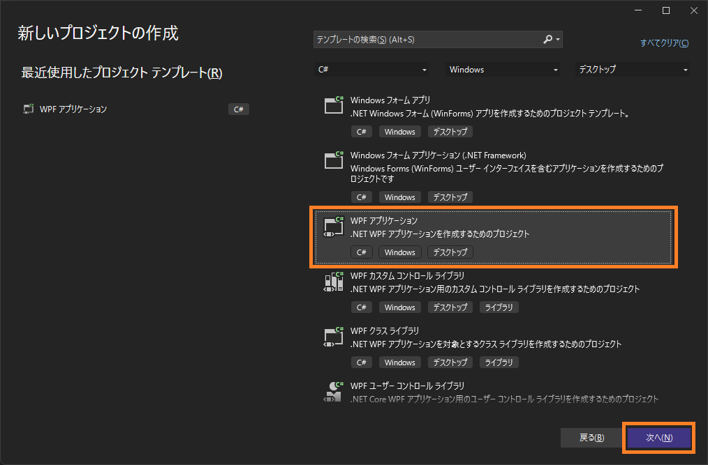Click the recent WPF アプリケーション project icon
The width and height of the screenshot is (708, 465).
click(29, 109)
